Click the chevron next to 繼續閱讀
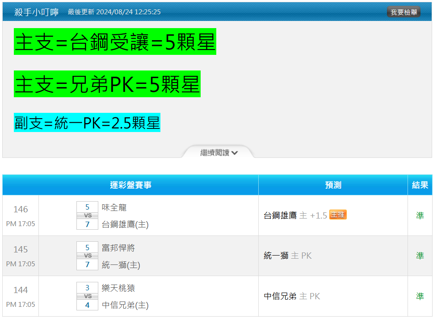Image resolution: width=433 pixels, height=318 pixels. (235, 153)
